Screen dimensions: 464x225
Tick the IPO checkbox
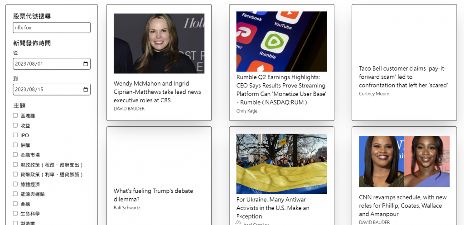click(x=15, y=135)
